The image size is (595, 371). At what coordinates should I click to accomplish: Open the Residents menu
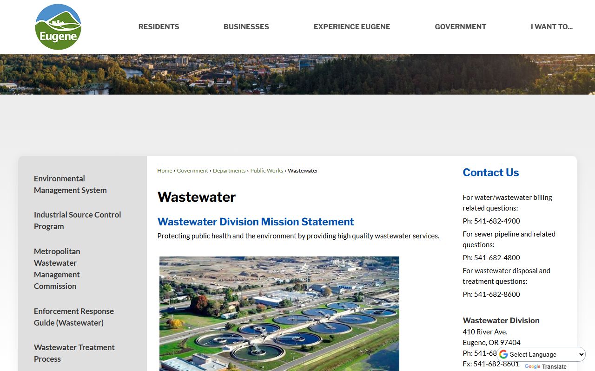pos(159,27)
